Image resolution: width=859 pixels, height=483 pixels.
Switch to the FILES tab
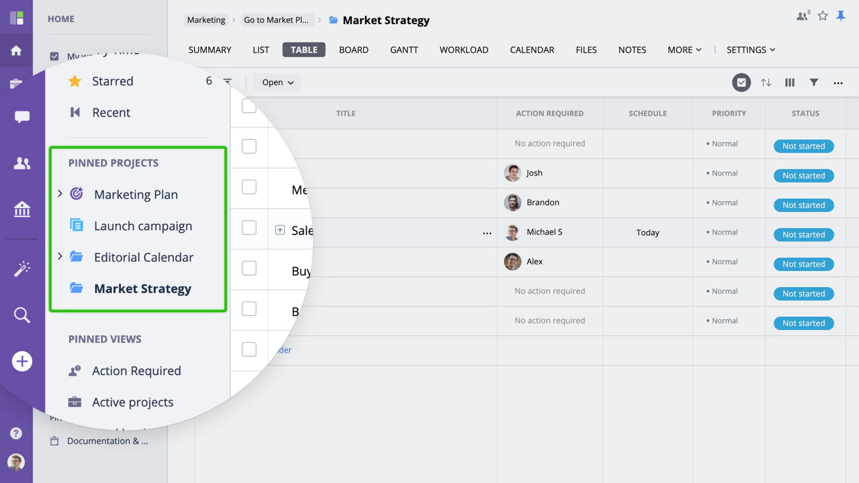tap(586, 50)
